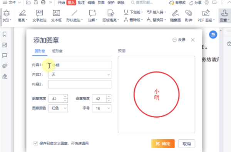Select the 文本框 text box tool
231x152 pixels.
56,16
